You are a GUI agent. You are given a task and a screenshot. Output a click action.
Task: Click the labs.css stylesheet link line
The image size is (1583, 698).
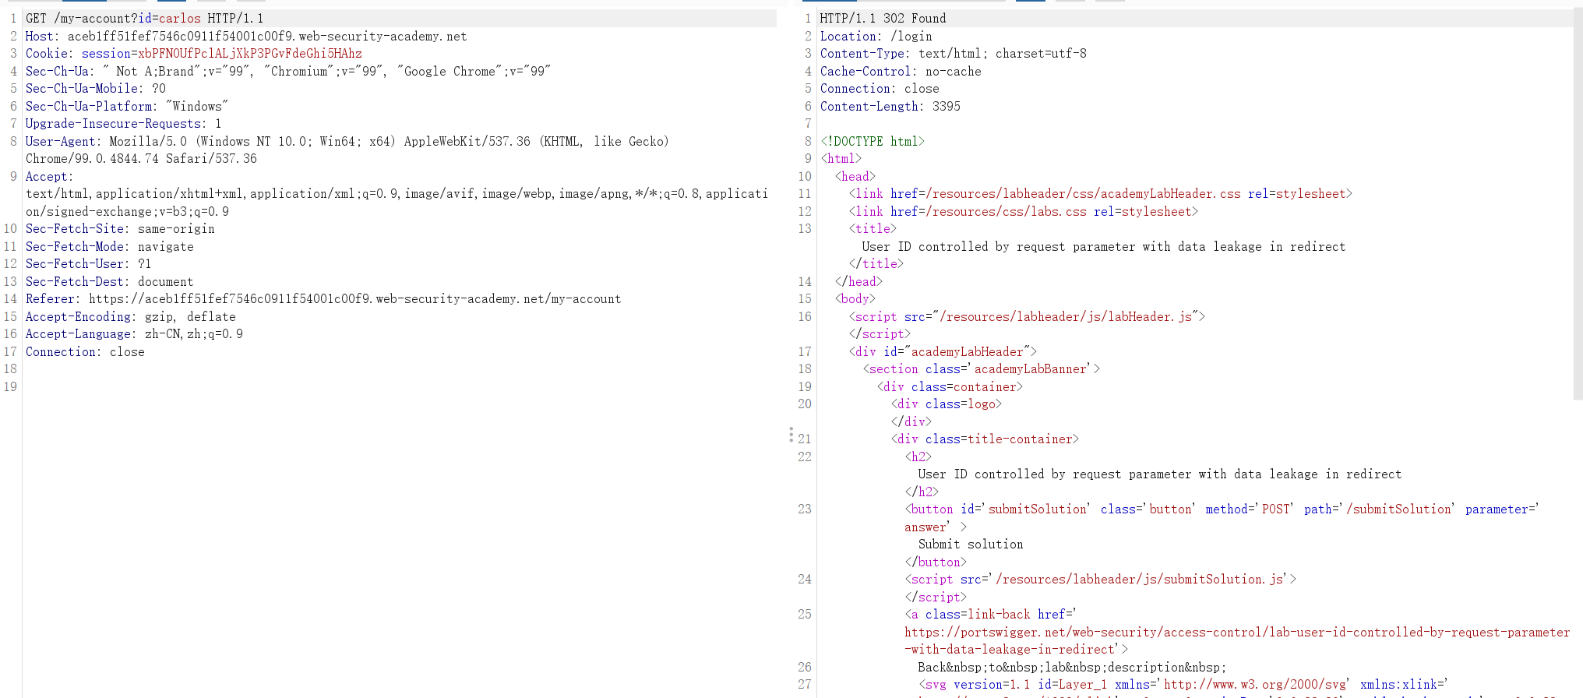(x=1024, y=211)
